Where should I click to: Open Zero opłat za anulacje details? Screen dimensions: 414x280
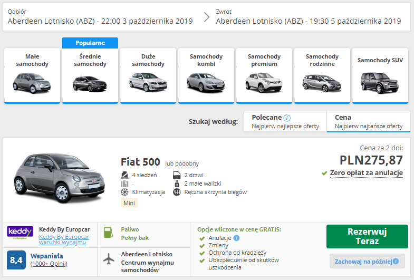[366, 173]
